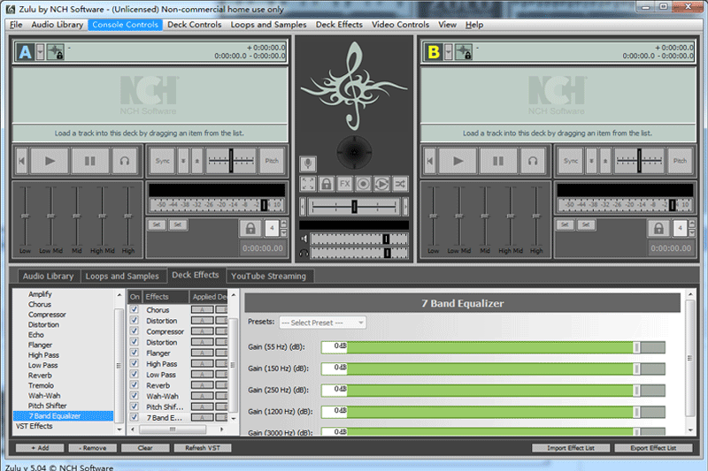Pause Deck B playback
Screen dimensions: 708x471
tap(498, 161)
